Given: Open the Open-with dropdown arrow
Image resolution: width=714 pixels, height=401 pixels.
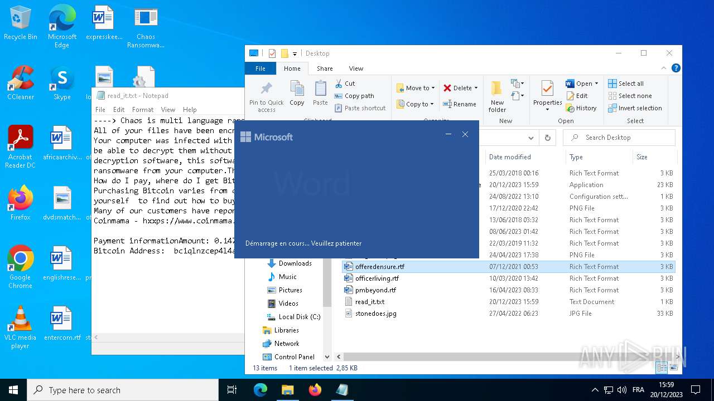Looking at the screenshot, I should point(596,84).
